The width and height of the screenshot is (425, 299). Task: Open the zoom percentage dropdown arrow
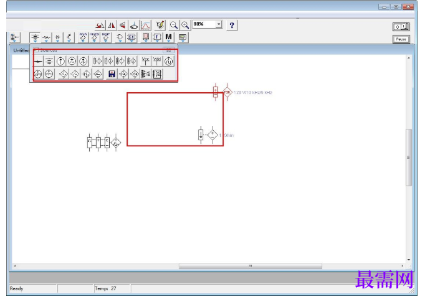coord(219,24)
